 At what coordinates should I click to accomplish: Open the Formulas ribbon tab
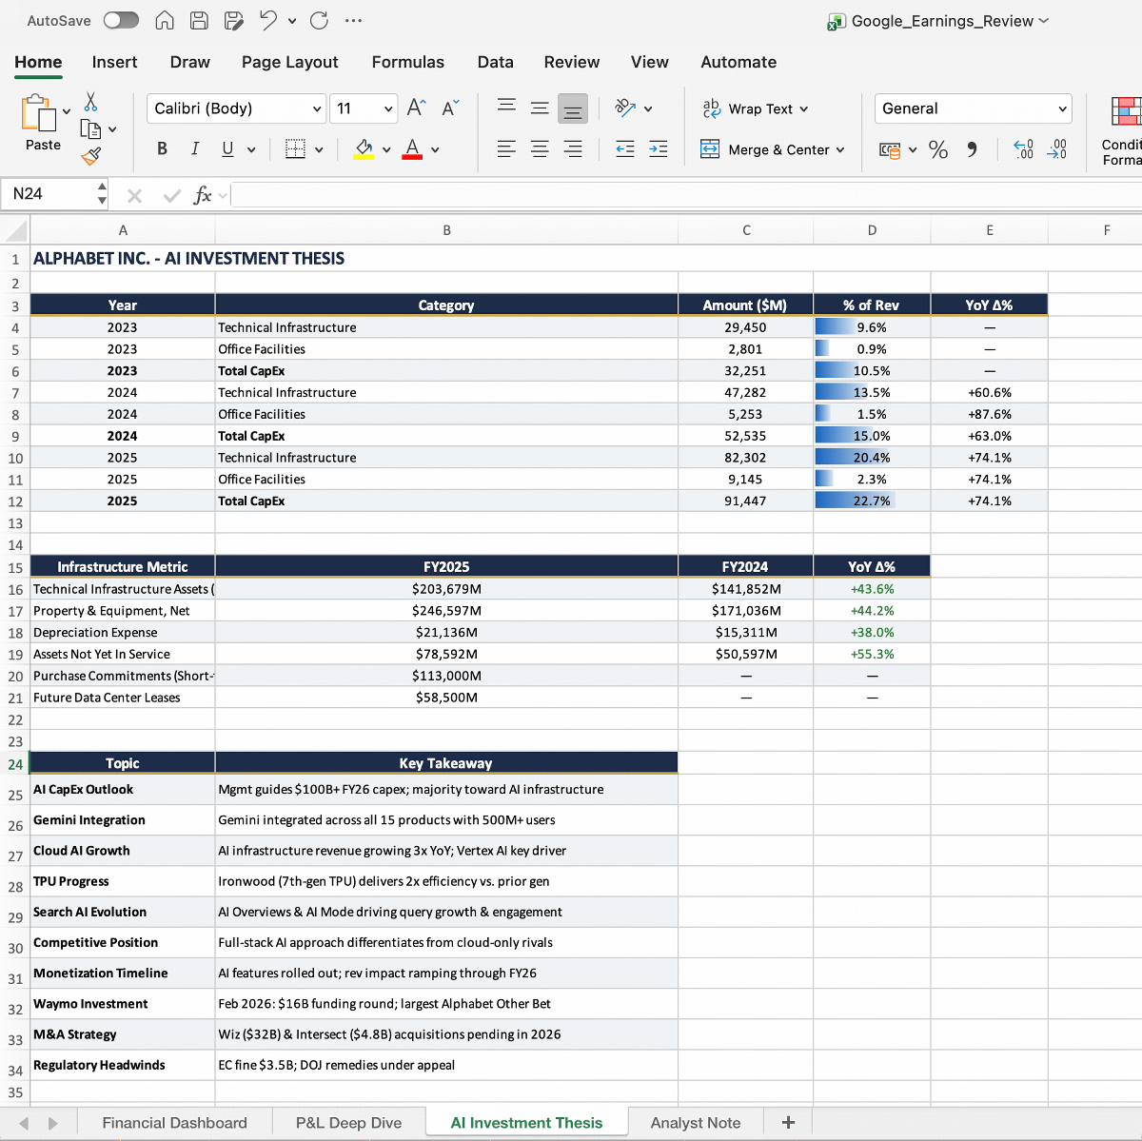point(407,62)
